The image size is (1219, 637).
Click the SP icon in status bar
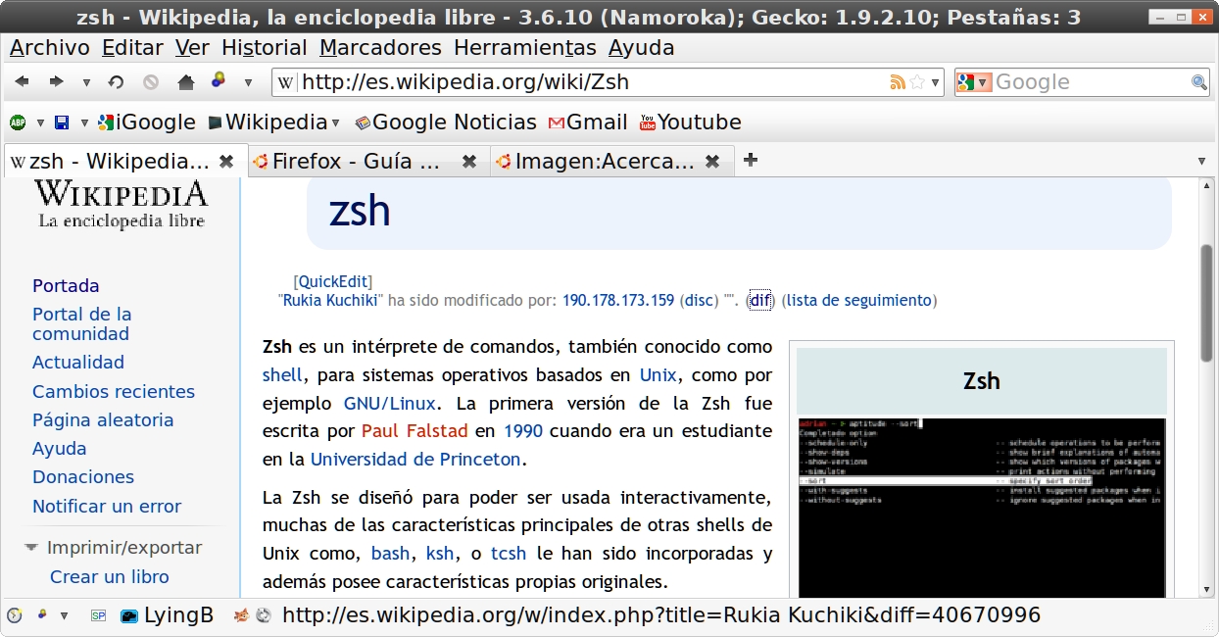pyautogui.click(x=98, y=615)
